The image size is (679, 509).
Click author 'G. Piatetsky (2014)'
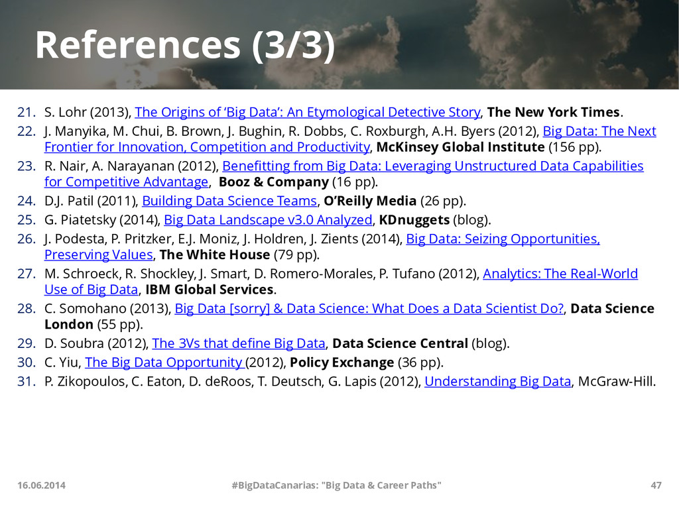tap(102, 220)
